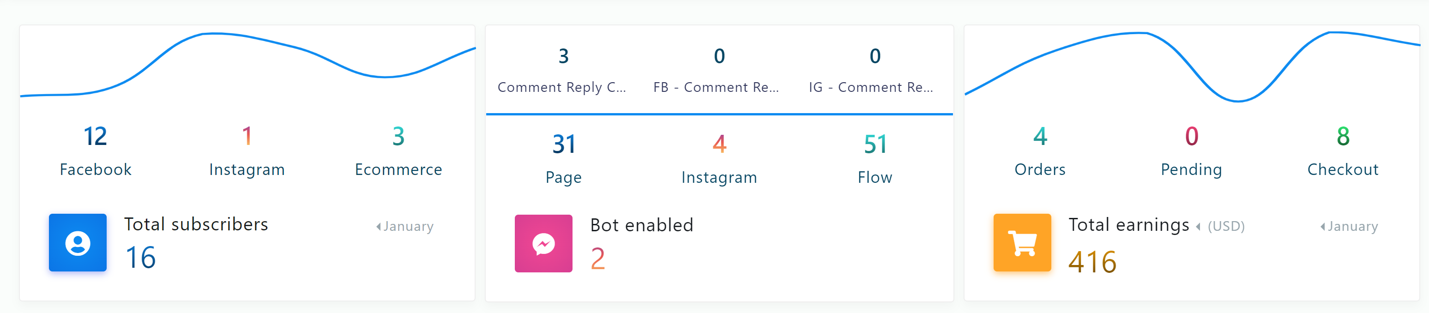Open the January dropdown for subscribers
This screenshot has height=313, width=1429.
(404, 226)
